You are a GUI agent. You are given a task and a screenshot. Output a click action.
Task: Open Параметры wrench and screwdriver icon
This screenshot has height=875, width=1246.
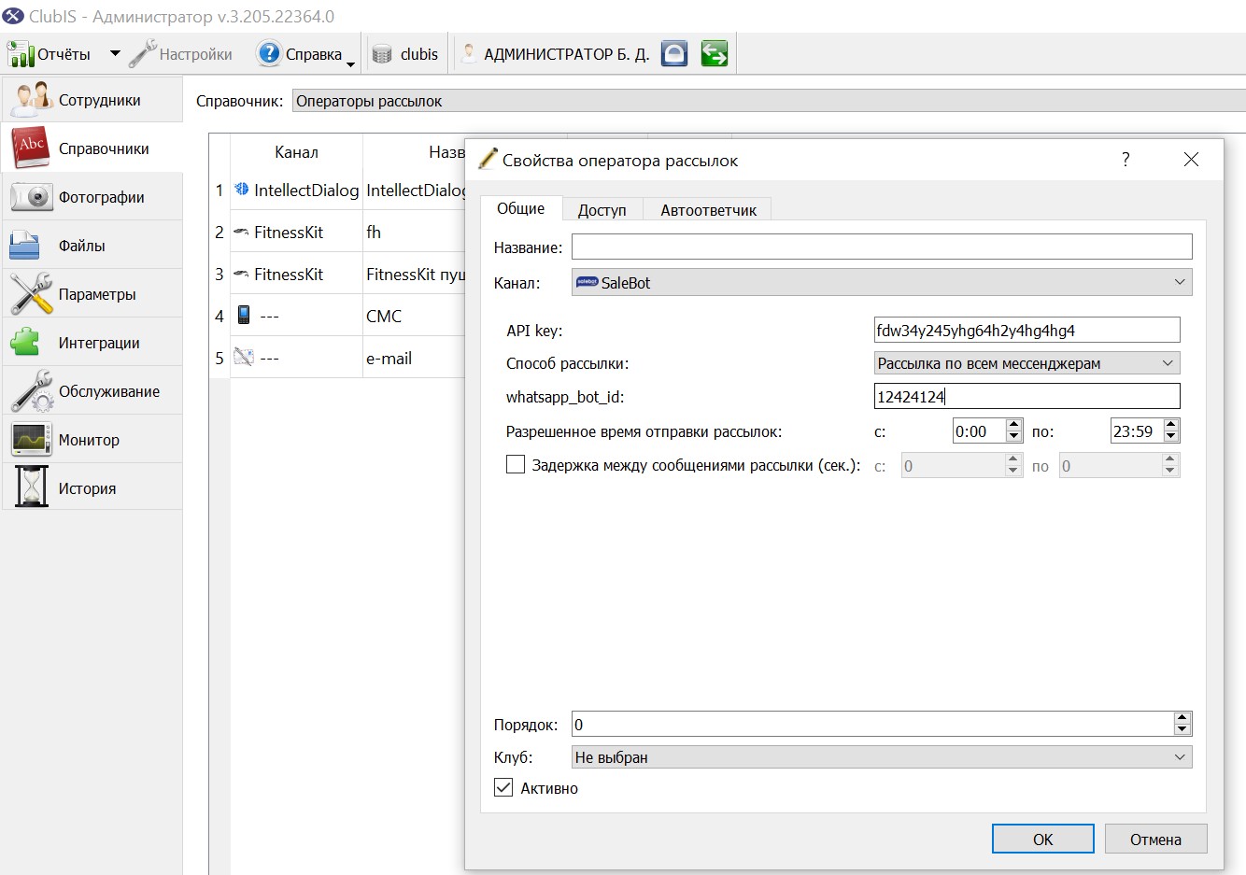click(x=31, y=293)
